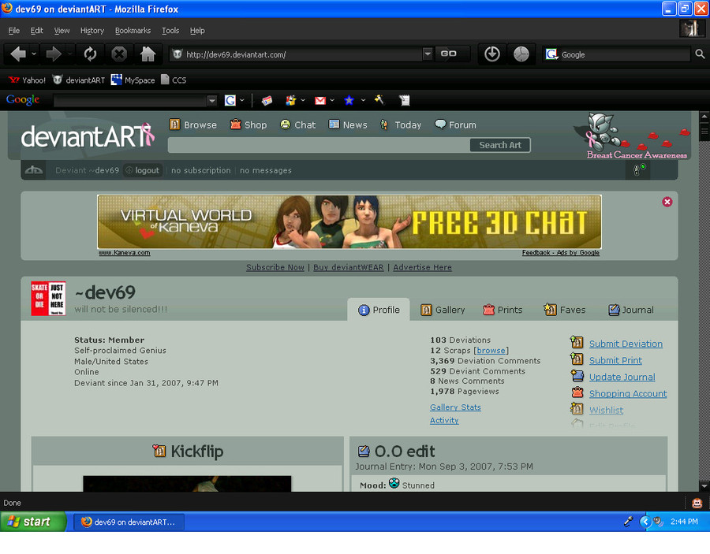
Task: Go to the Home page icon
Action: [x=148, y=54]
